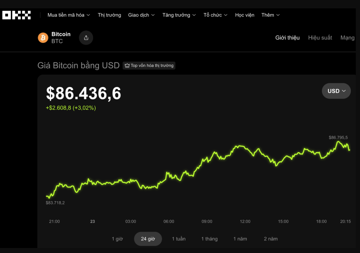This screenshot has height=253, width=360.
Task: Click the OKX logo
Action: 16,15
